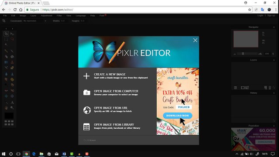Viewport: 279px width, 157px height.
Task: Click the Login link
Action: [x=260, y=15]
